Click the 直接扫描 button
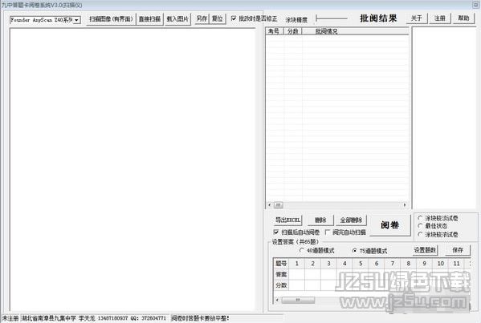Image resolution: width=481 pixels, height=323 pixels. point(149,19)
